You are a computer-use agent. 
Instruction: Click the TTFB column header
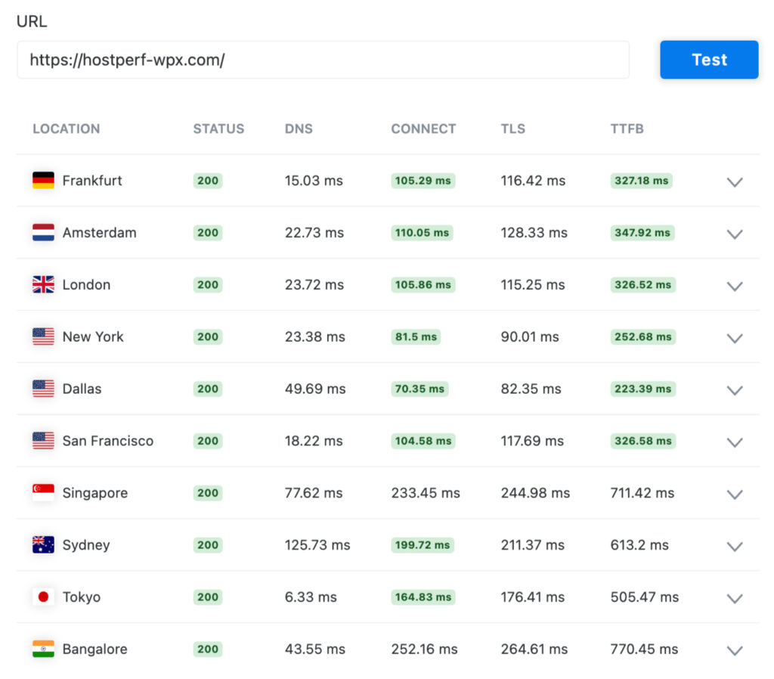[627, 129]
